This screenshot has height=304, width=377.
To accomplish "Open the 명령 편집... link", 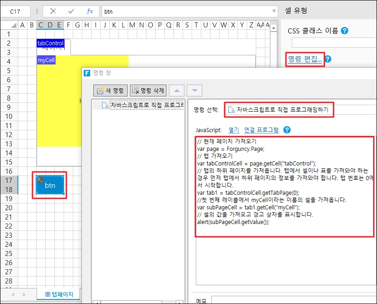I will pos(305,59).
